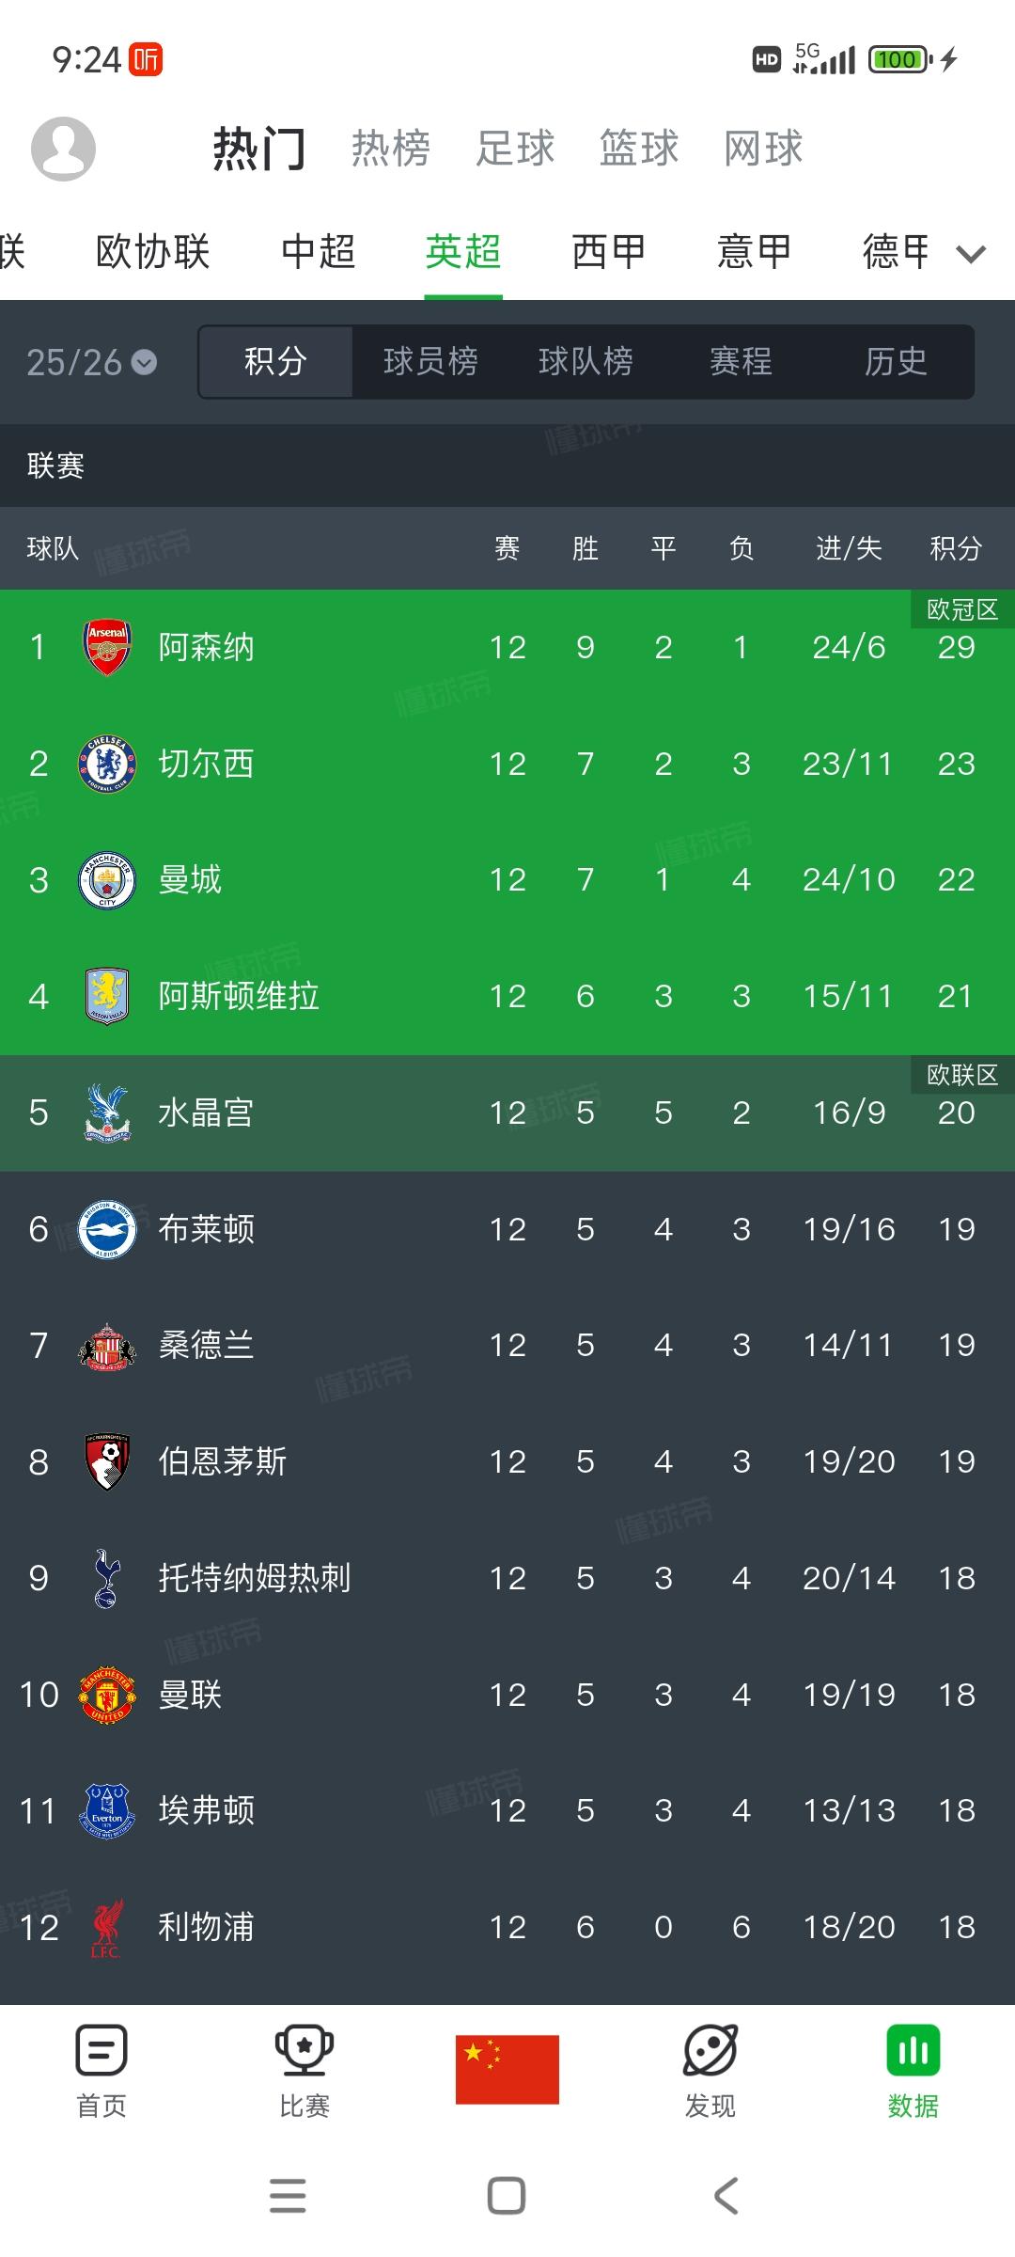The image size is (1015, 2257).
Task: Tap the Chinese flag center button
Action: (x=507, y=2070)
